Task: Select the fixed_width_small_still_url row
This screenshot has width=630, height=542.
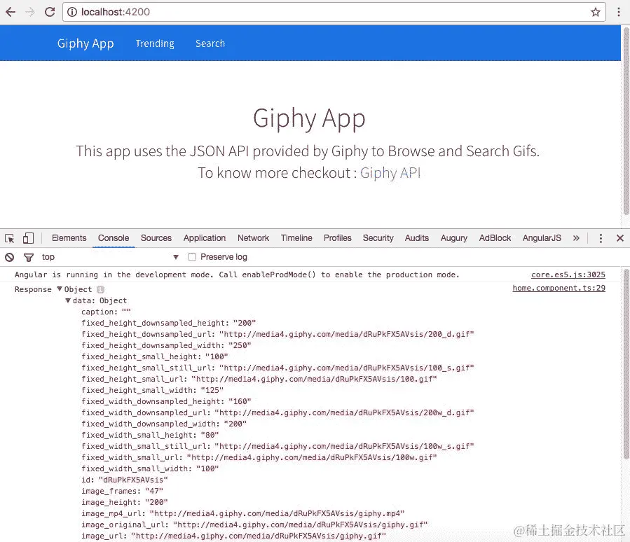Action: coord(278,447)
